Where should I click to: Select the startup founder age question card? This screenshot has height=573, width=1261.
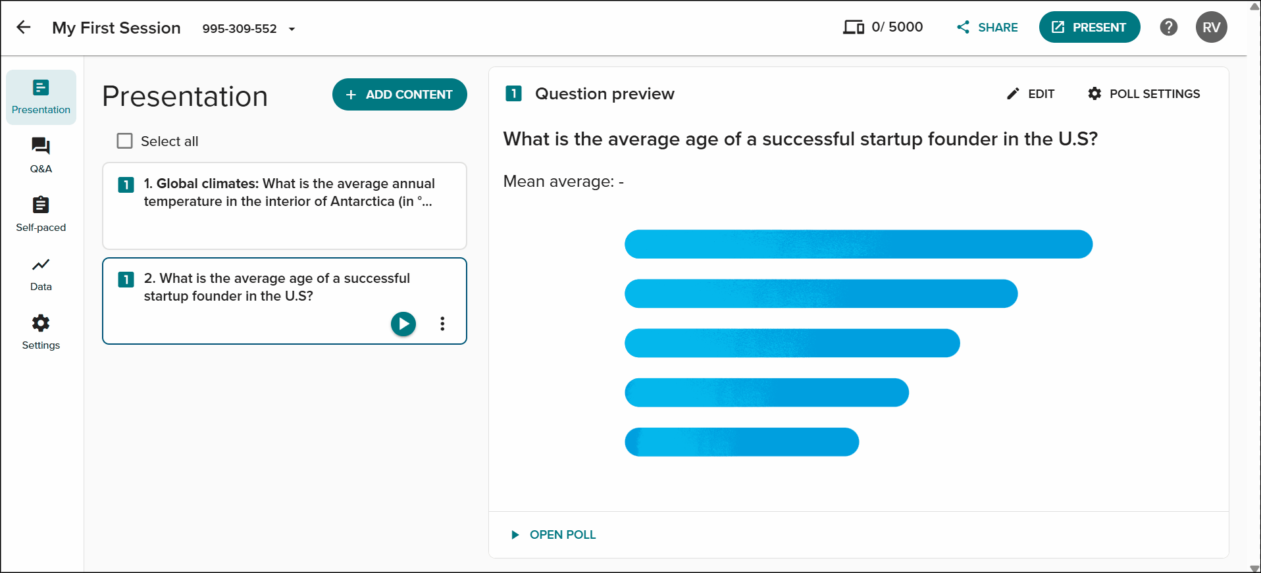pos(284,301)
